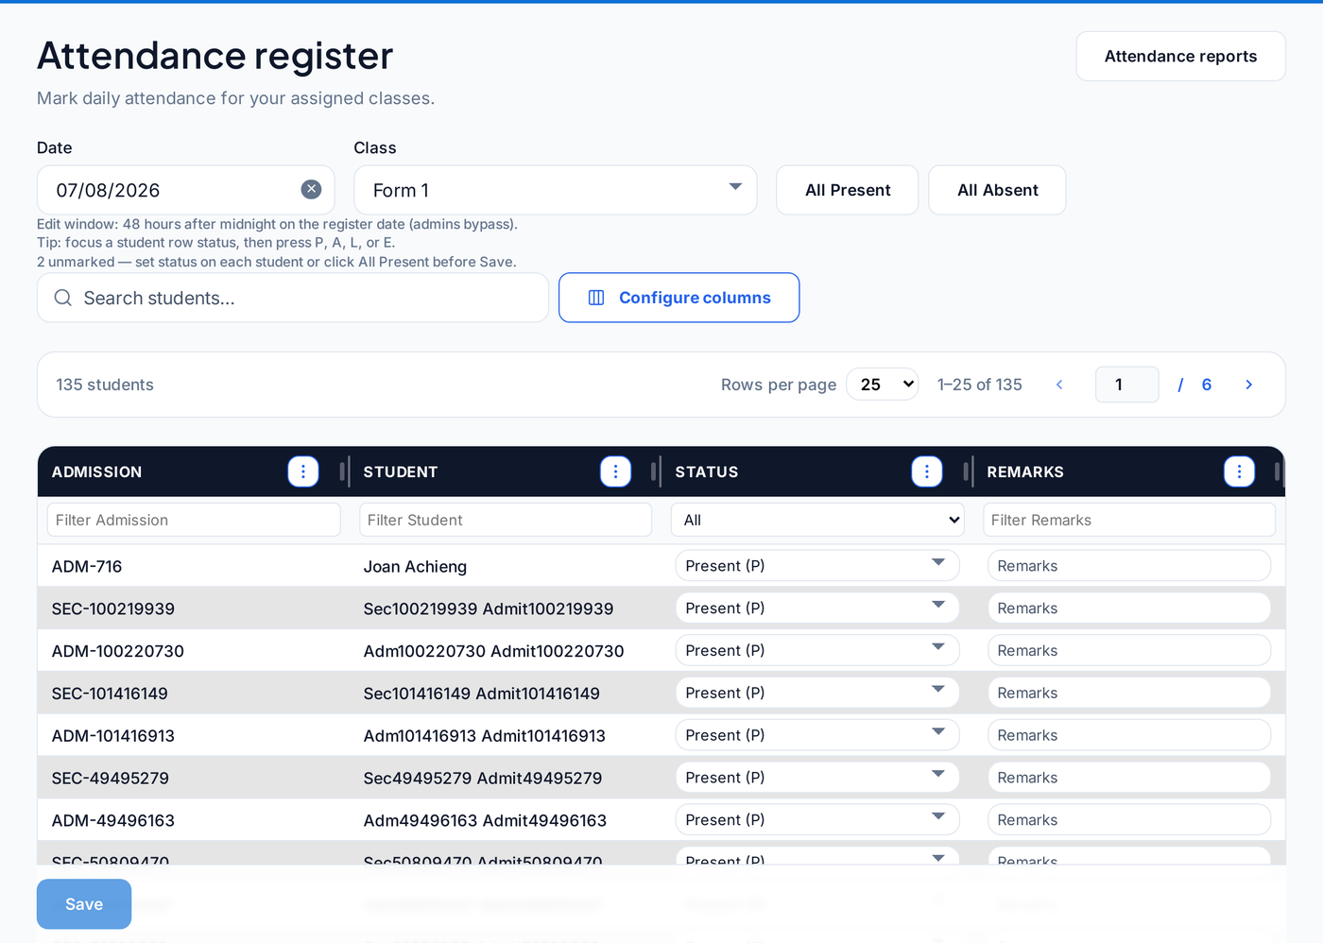Clear the date field with the X icon
Screen dimensions: 1323x943
click(x=311, y=189)
